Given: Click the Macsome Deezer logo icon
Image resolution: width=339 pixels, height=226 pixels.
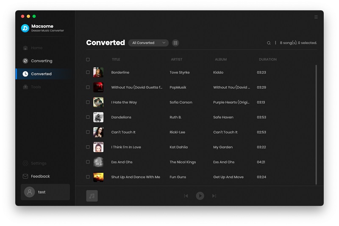Looking at the screenshot, I should coord(25,28).
